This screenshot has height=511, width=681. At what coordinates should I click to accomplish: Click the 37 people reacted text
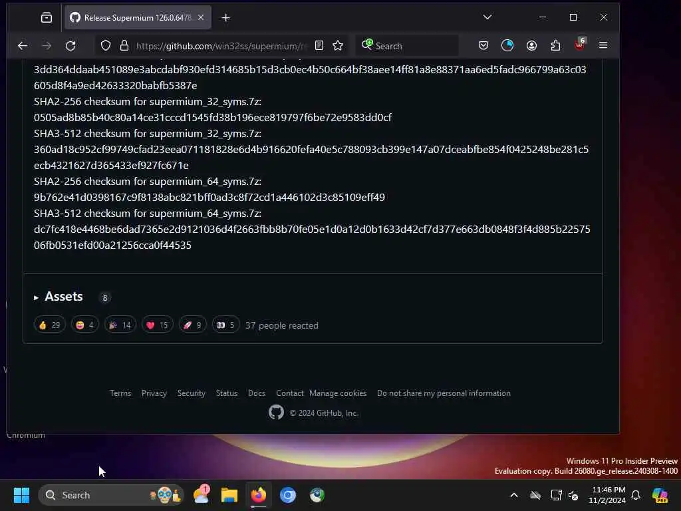point(282,325)
